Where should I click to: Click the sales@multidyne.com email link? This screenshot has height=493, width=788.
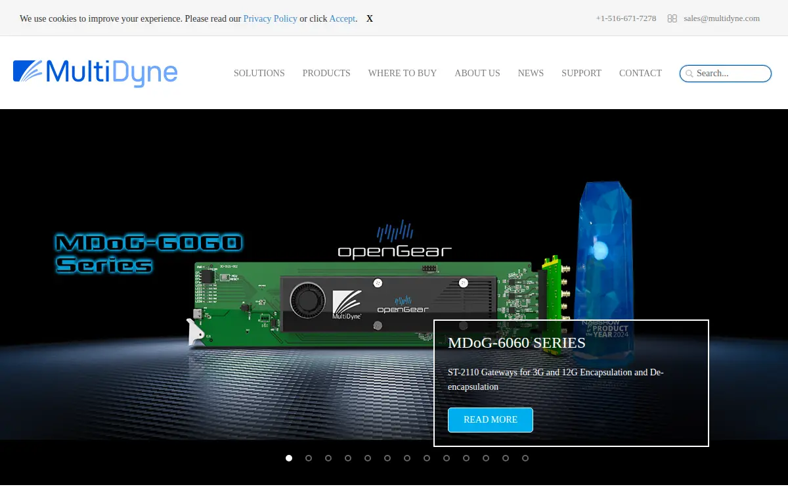[x=722, y=18]
